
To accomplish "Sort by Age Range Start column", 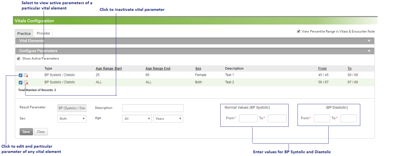I will tap(109, 69).
